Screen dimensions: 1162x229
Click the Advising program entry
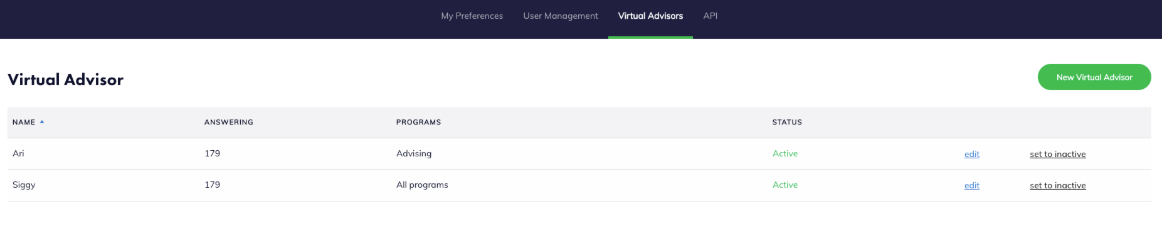pos(414,153)
